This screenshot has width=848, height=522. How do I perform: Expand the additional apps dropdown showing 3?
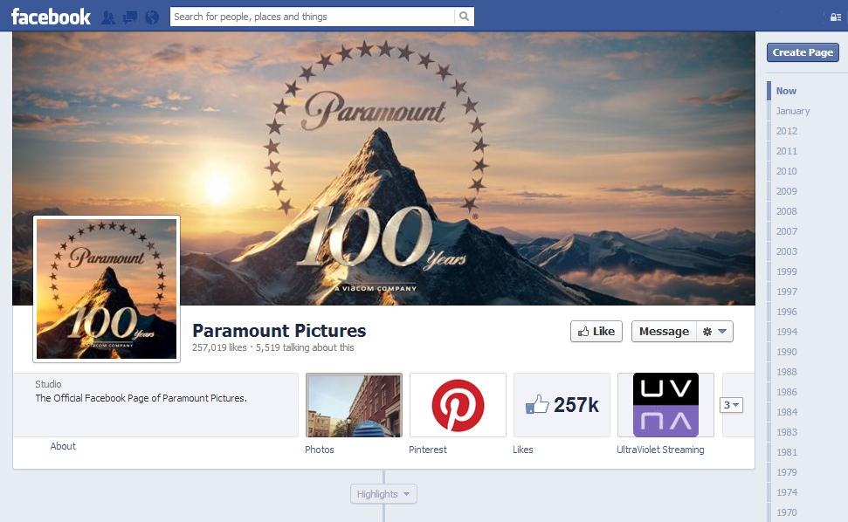(x=731, y=405)
